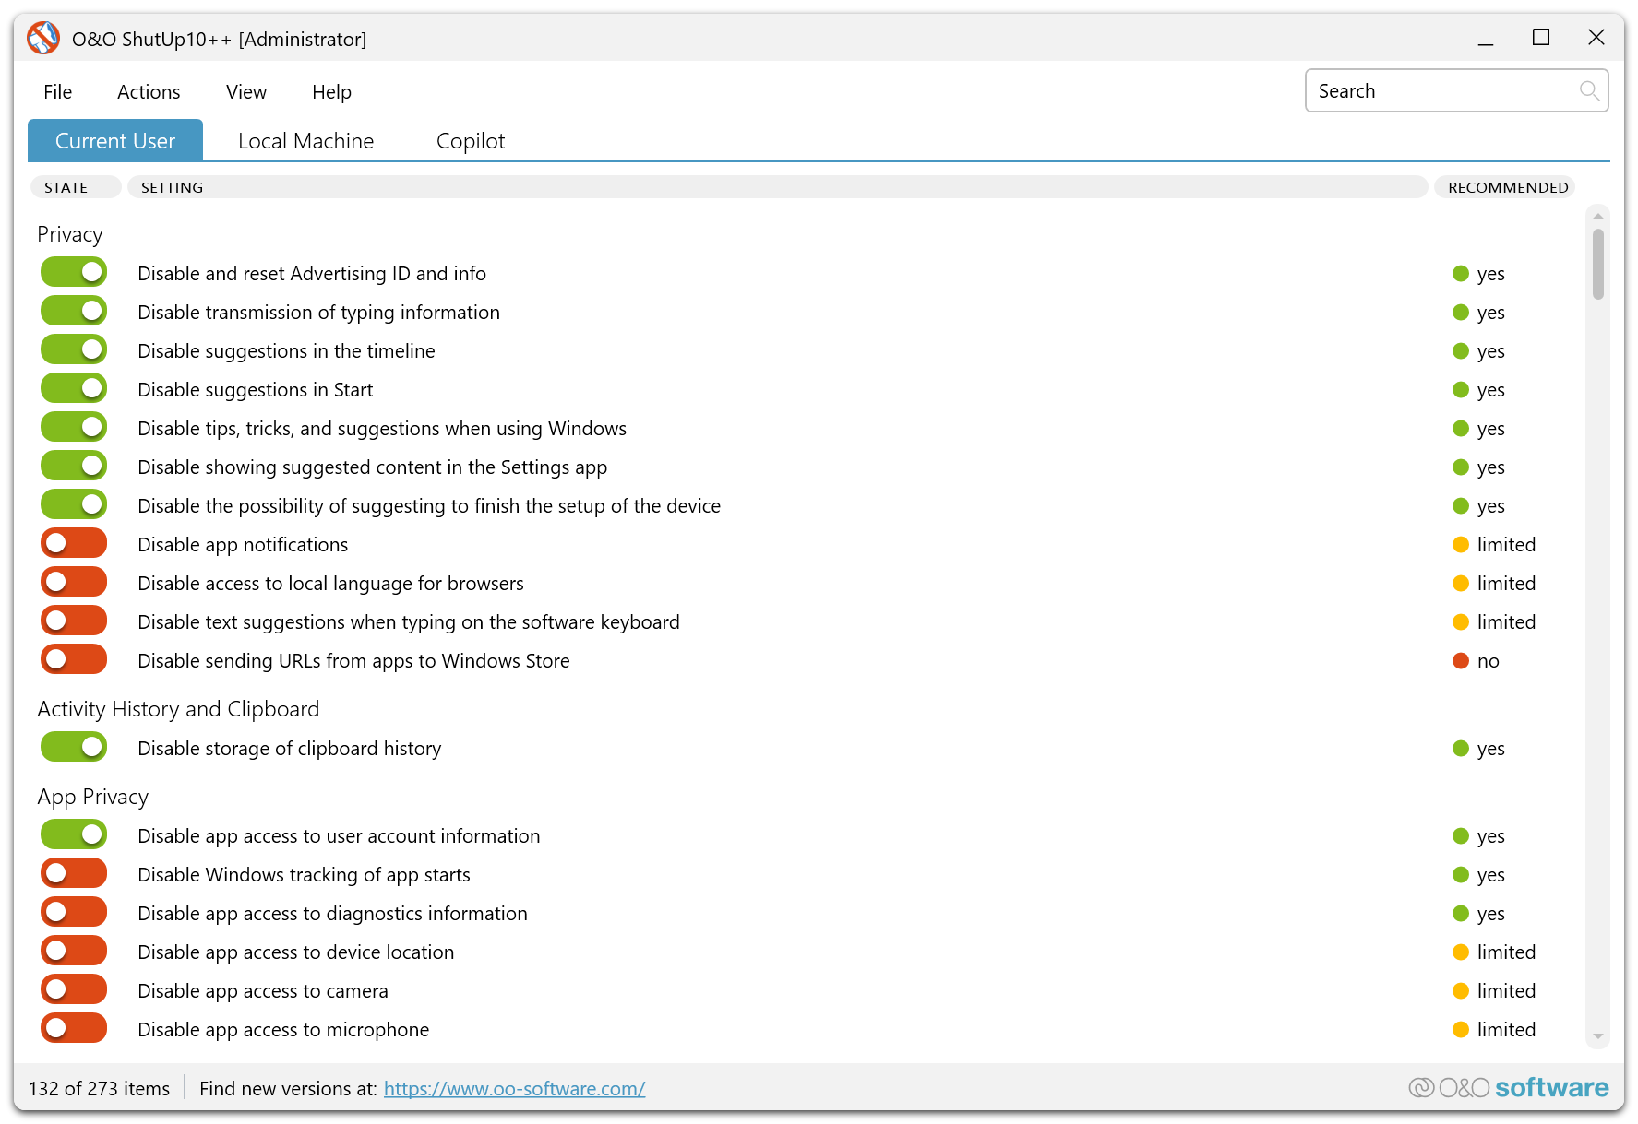This screenshot has width=1638, height=1124.
Task: Toggle Disable storage of clipboard history
Action: click(74, 748)
